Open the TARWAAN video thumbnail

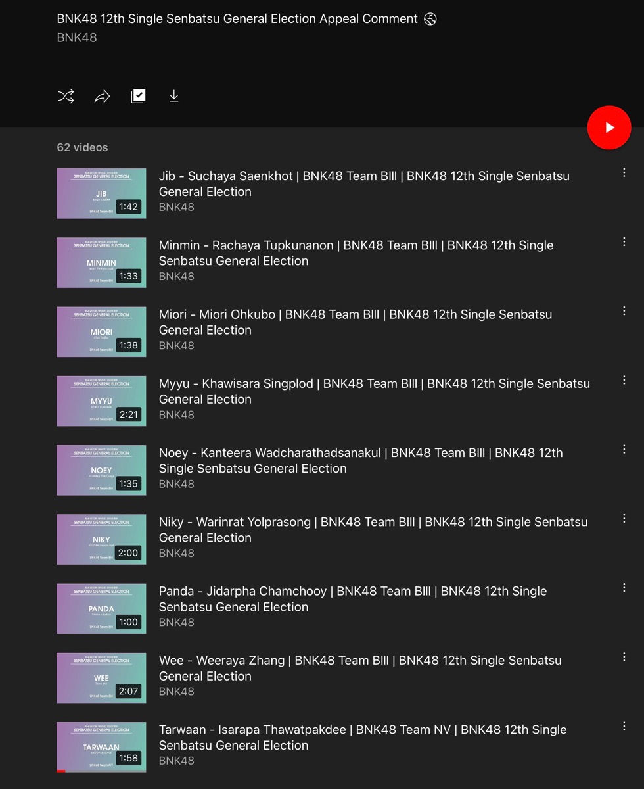pyautogui.click(x=101, y=747)
